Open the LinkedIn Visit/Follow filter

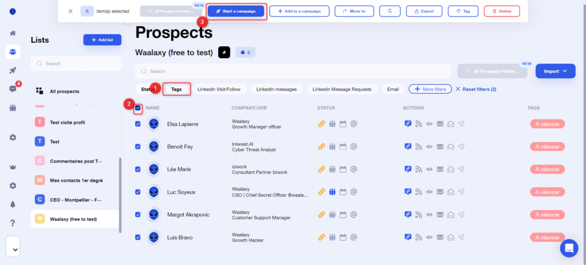pyautogui.click(x=219, y=89)
